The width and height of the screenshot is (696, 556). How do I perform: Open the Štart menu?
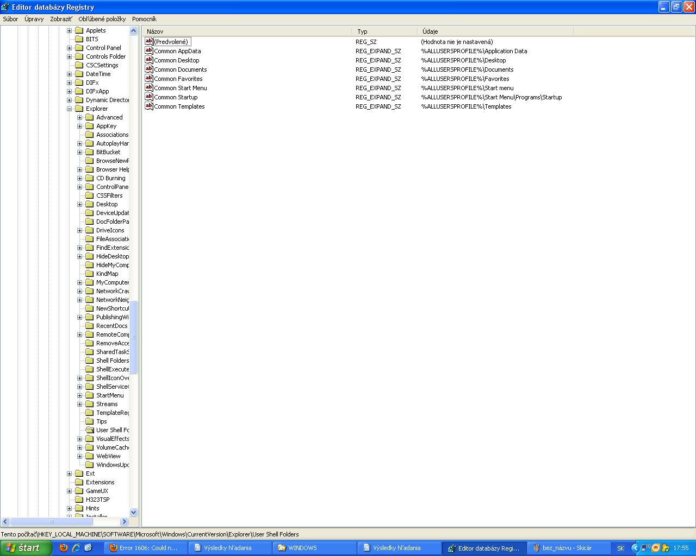pos(26,548)
